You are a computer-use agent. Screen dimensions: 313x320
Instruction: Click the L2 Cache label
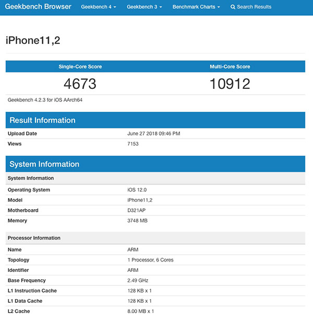click(19, 311)
